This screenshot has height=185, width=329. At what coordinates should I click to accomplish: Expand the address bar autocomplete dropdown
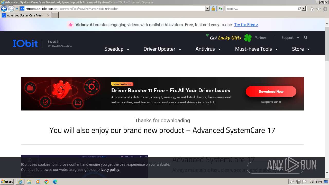[x=207, y=8]
